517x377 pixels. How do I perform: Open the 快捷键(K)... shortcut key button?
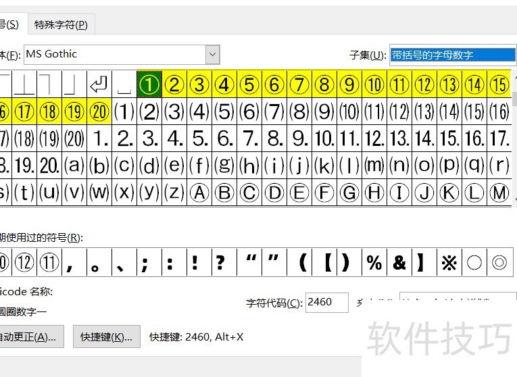[x=106, y=336]
